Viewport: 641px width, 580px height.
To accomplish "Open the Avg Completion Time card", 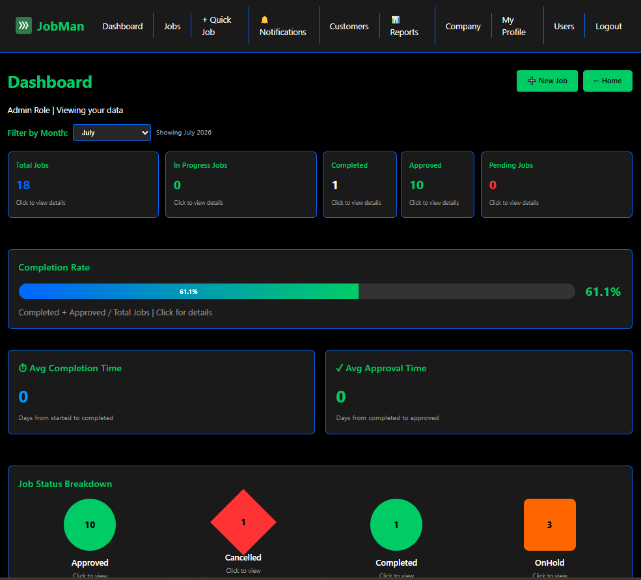I will [x=161, y=392].
